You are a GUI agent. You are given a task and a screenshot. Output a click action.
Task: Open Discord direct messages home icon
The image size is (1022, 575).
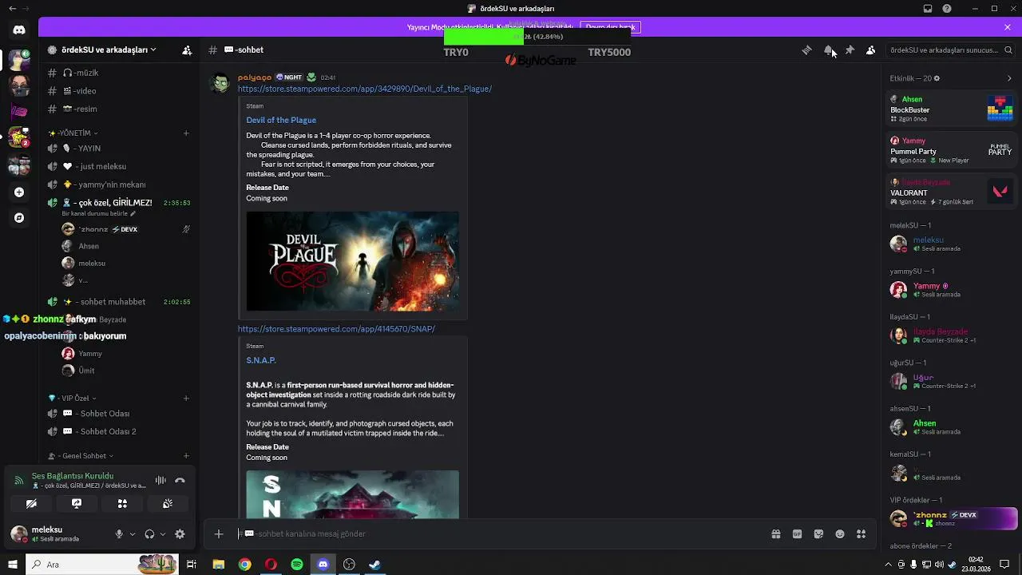pos(19,30)
